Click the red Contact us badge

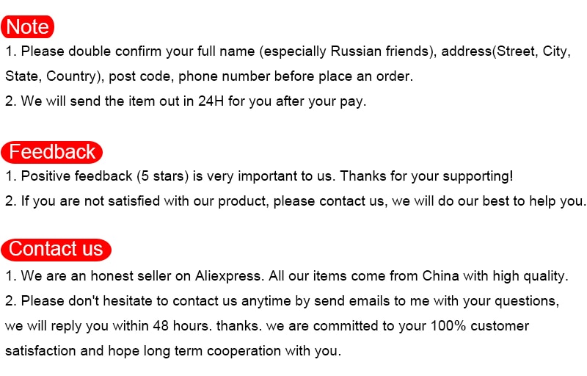pos(56,250)
